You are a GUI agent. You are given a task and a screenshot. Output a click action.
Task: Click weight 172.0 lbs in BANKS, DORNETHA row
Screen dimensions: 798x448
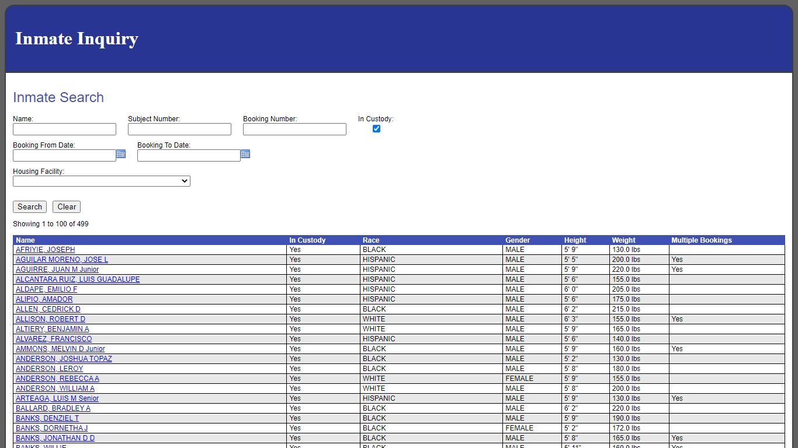click(626, 428)
